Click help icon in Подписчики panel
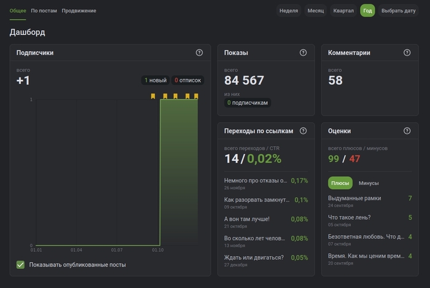 [x=199, y=53]
